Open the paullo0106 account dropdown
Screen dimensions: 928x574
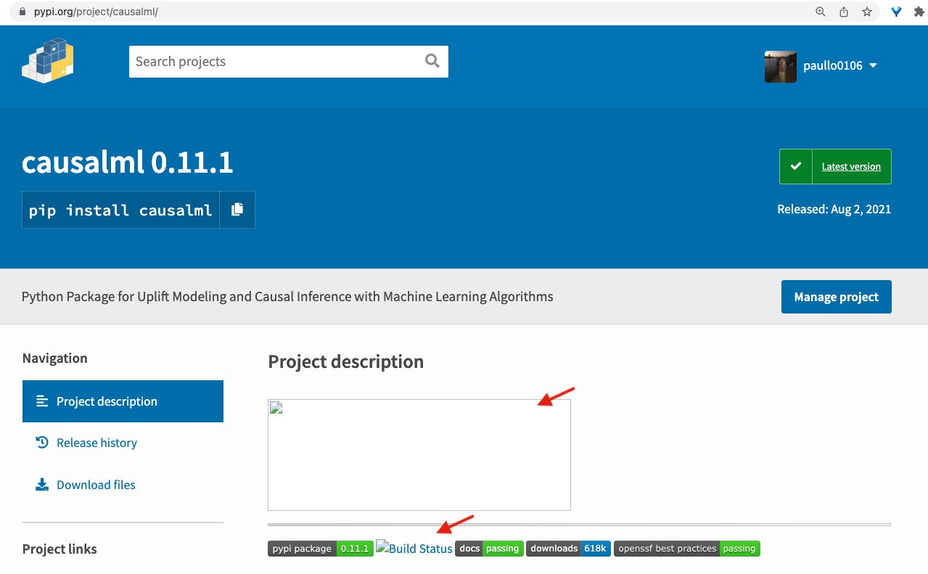point(831,65)
